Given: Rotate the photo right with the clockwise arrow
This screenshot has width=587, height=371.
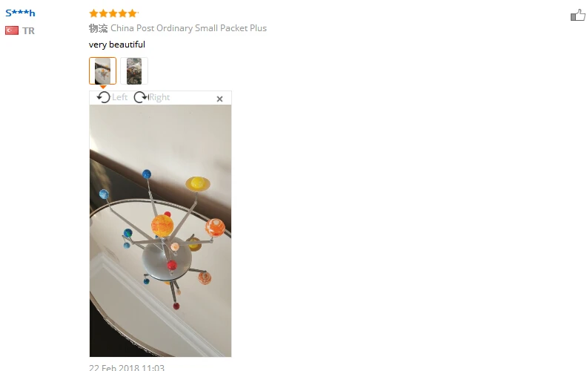Looking at the screenshot, I should pyautogui.click(x=141, y=97).
